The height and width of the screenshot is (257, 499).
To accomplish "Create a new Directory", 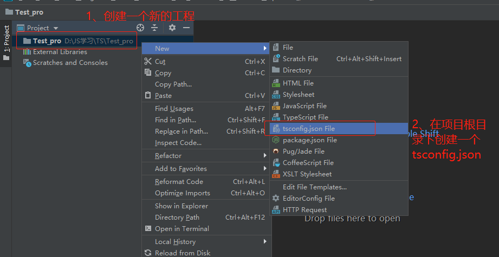I will (x=339, y=70).
